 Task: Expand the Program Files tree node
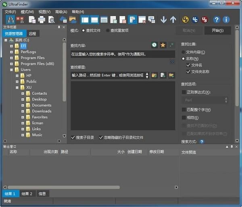coord(12,58)
